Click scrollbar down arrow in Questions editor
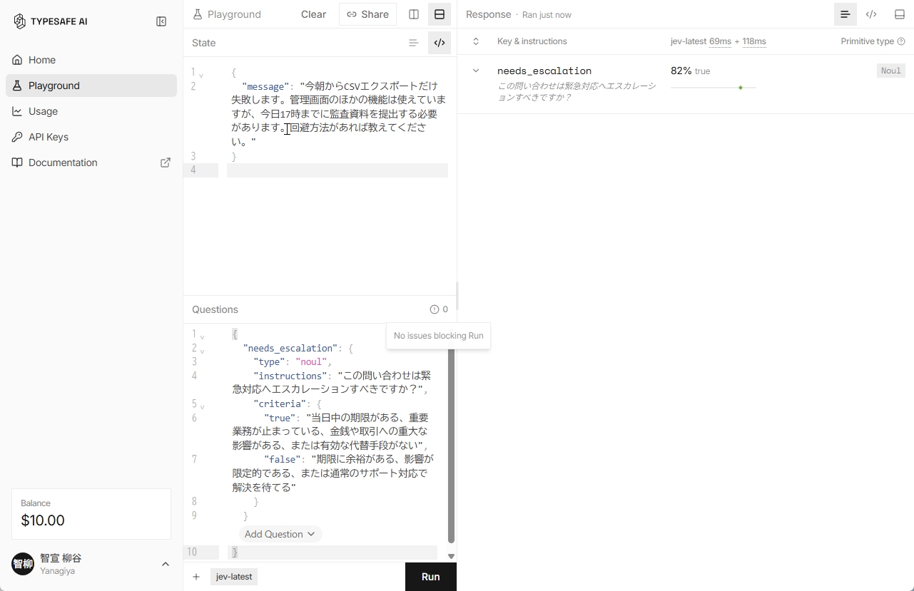 (x=451, y=556)
